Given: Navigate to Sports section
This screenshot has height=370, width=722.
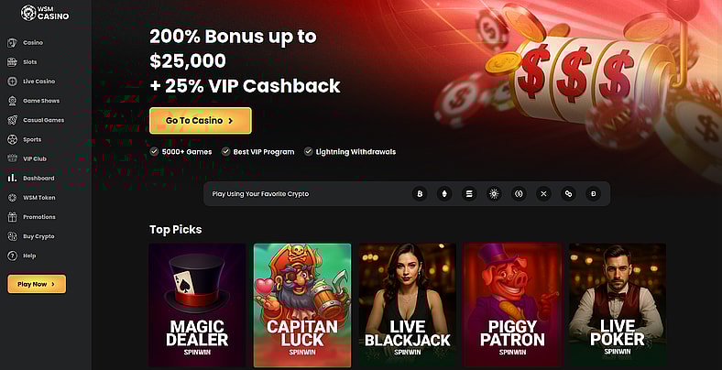Looking at the screenshot, I should point(32,139).
